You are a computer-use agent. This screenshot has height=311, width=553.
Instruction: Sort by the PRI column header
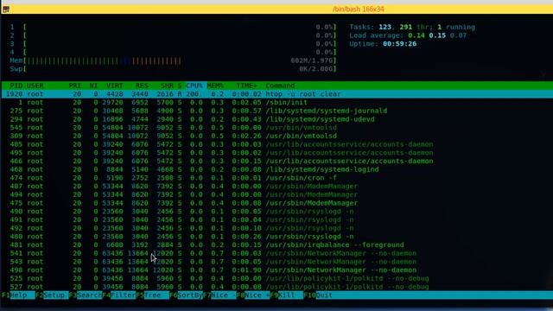point(75,86)
